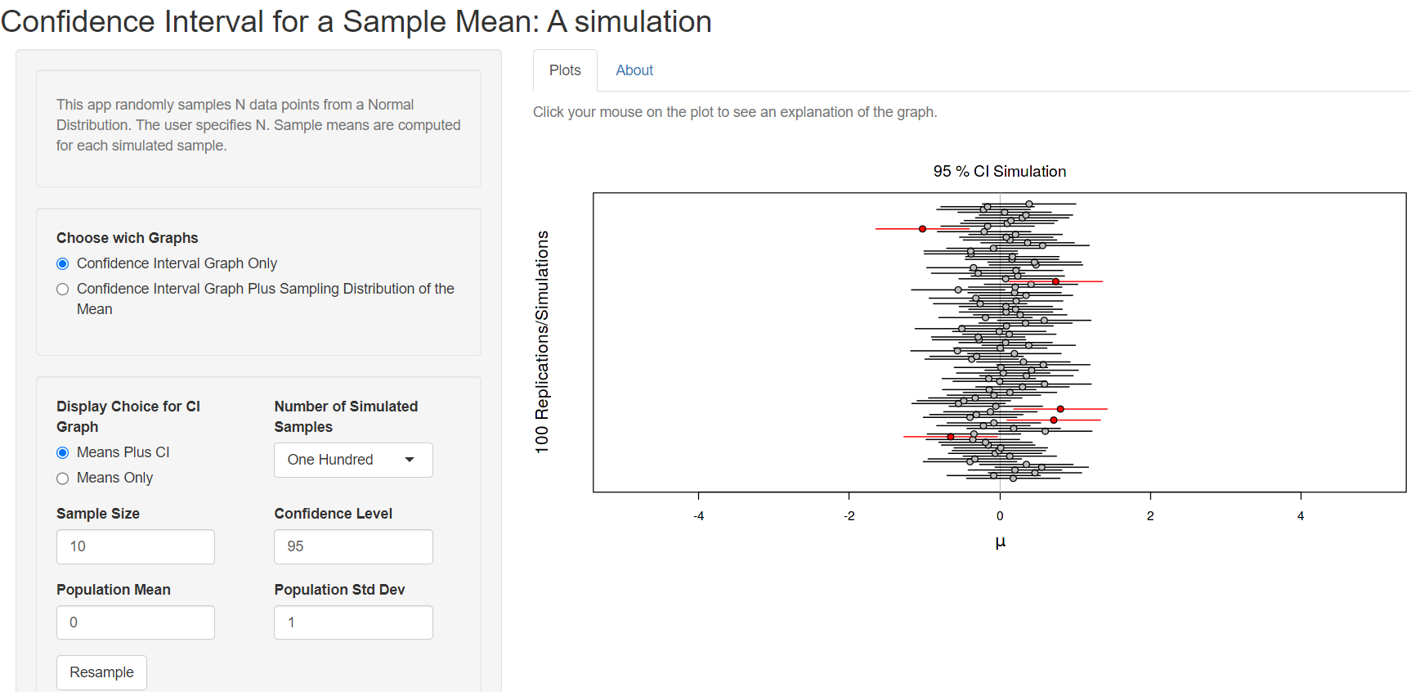The width and height of the screenshot is (1411, 692).
Task: Click the dropdown arrow beside One Hundred
Action: click(x=410, y=460)
